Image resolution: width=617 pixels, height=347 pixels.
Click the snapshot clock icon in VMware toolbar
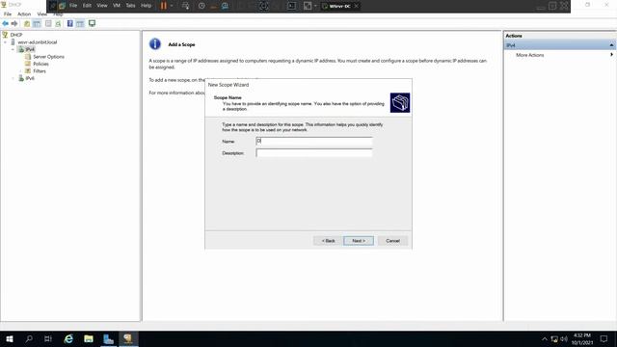click(x=201, y=6)
